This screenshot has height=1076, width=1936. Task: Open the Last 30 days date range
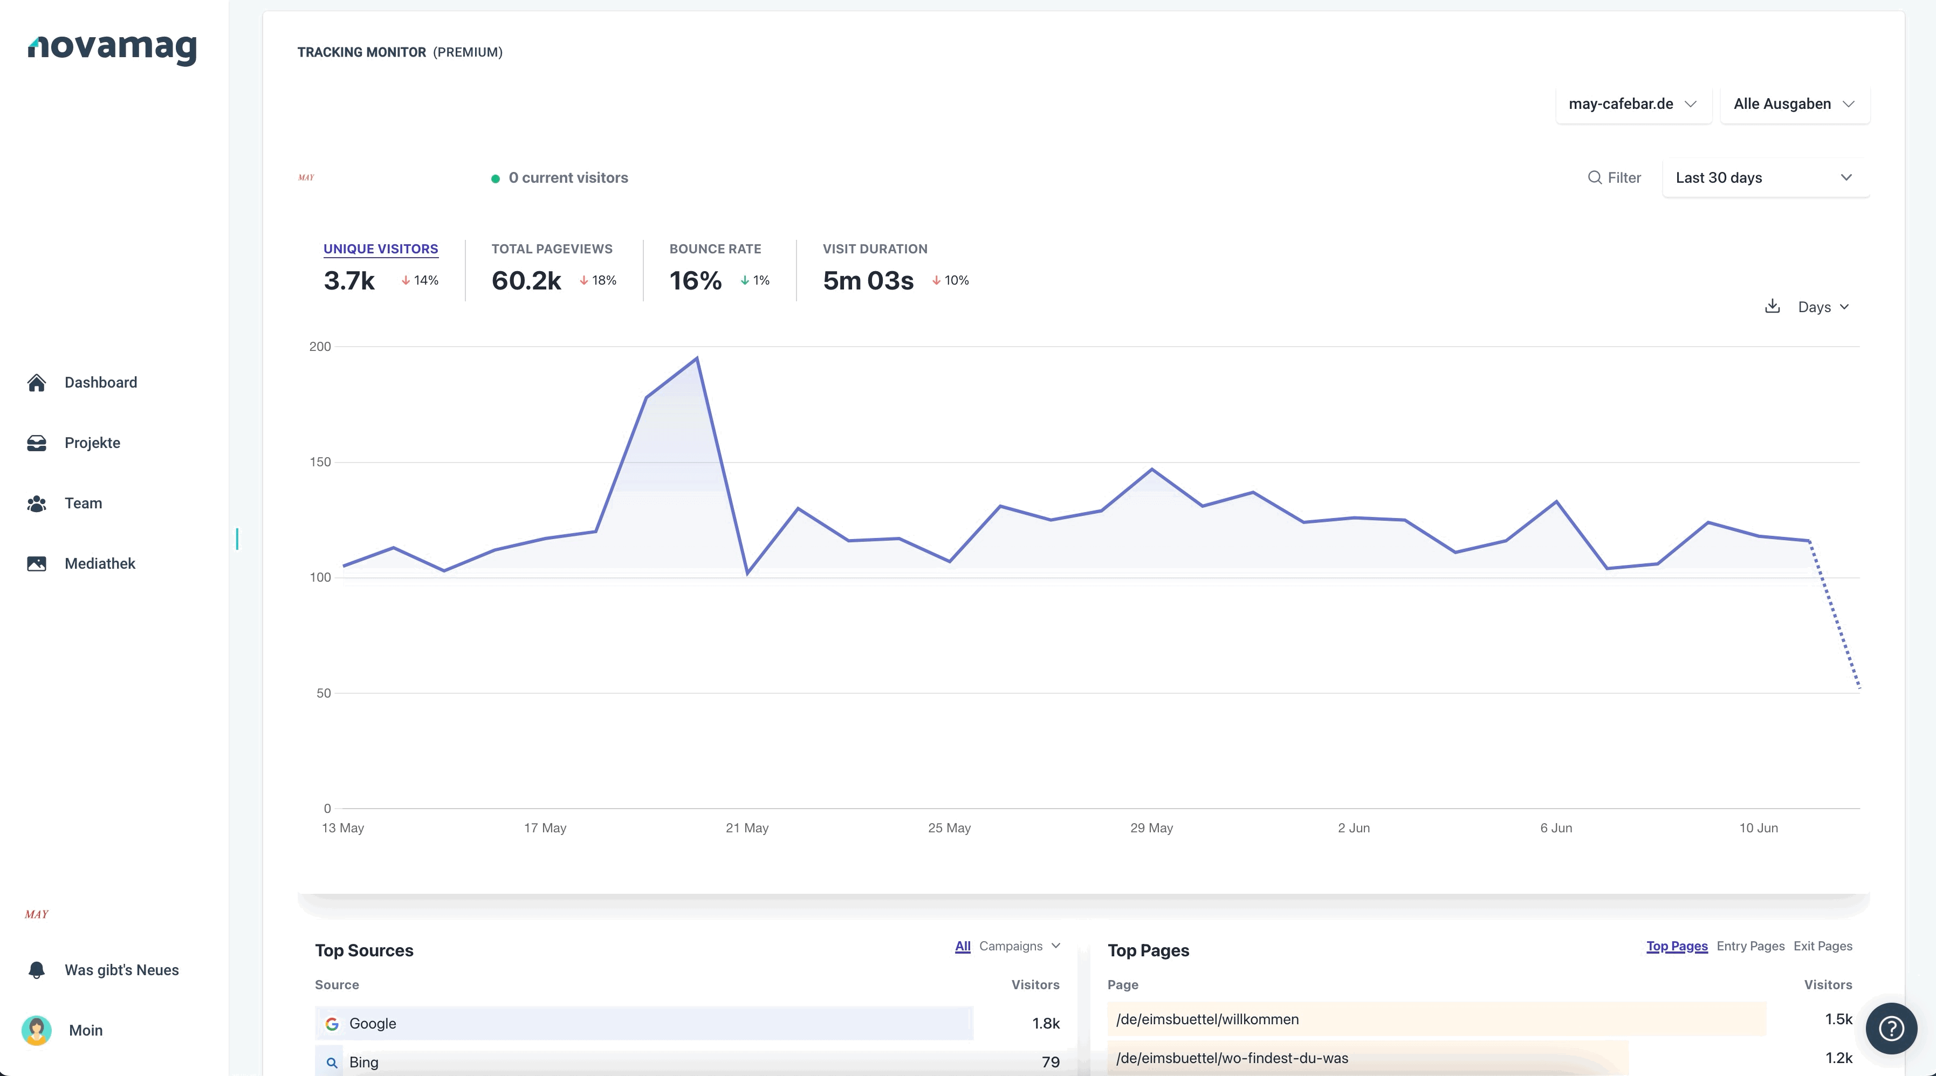coord(1766,178)
